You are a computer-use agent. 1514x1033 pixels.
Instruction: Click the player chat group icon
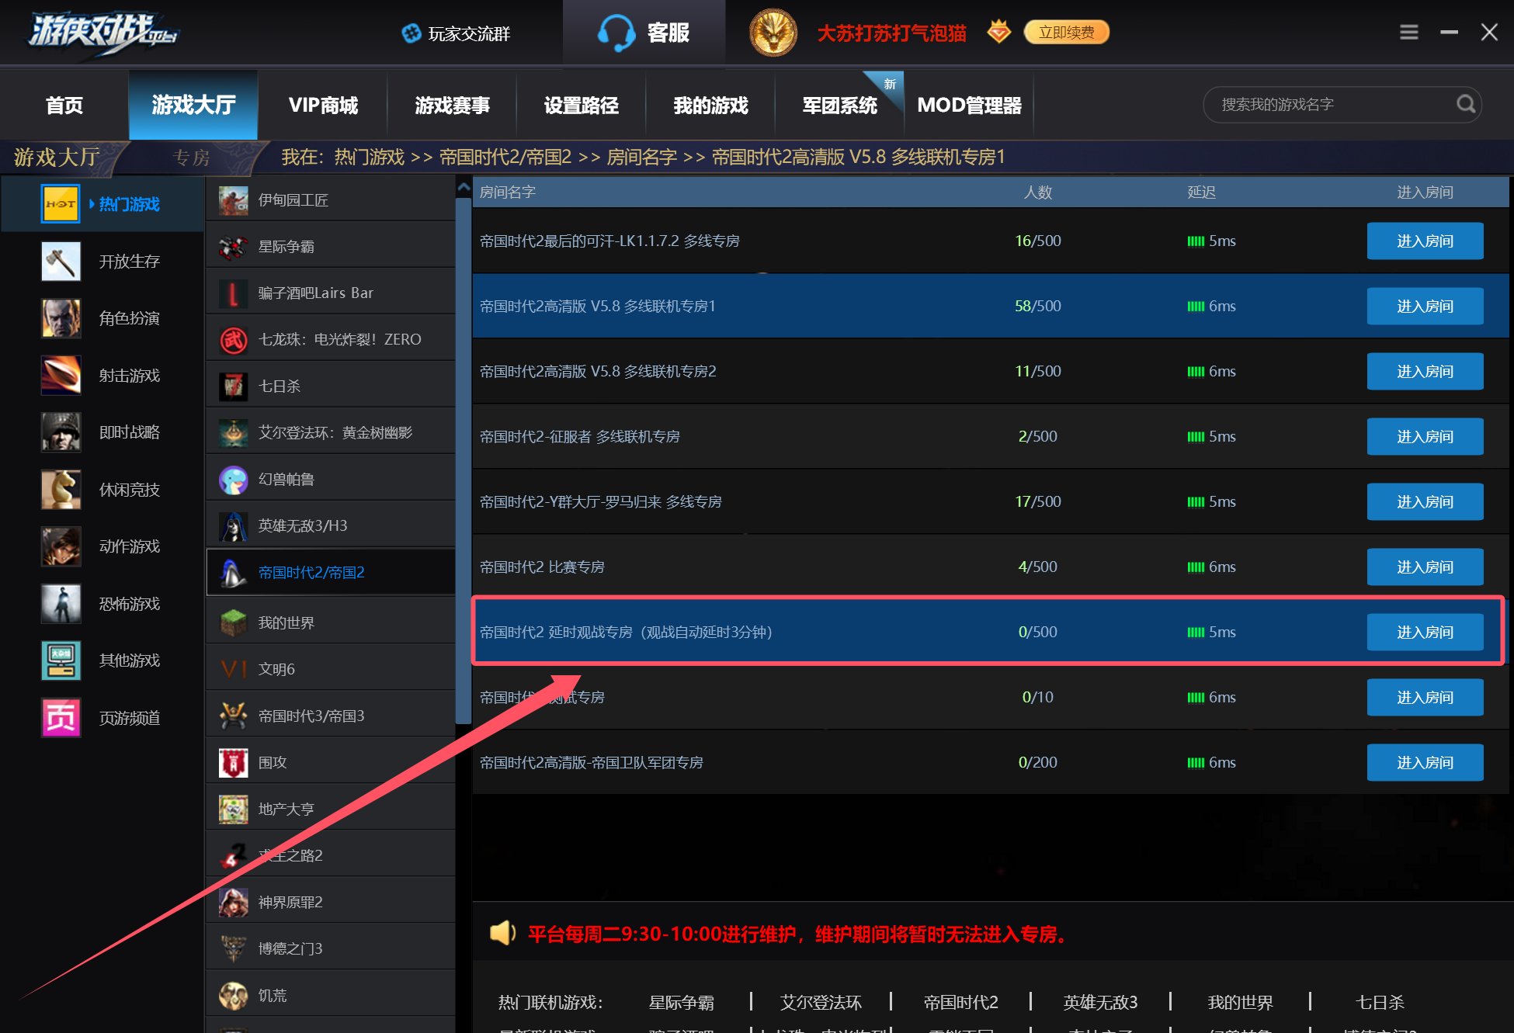coord(411,33)
